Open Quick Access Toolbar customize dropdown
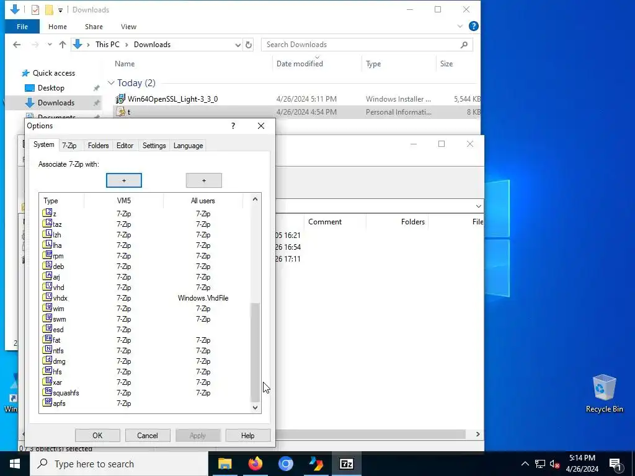Screen dimensions: 635x476 click(60, 10)
